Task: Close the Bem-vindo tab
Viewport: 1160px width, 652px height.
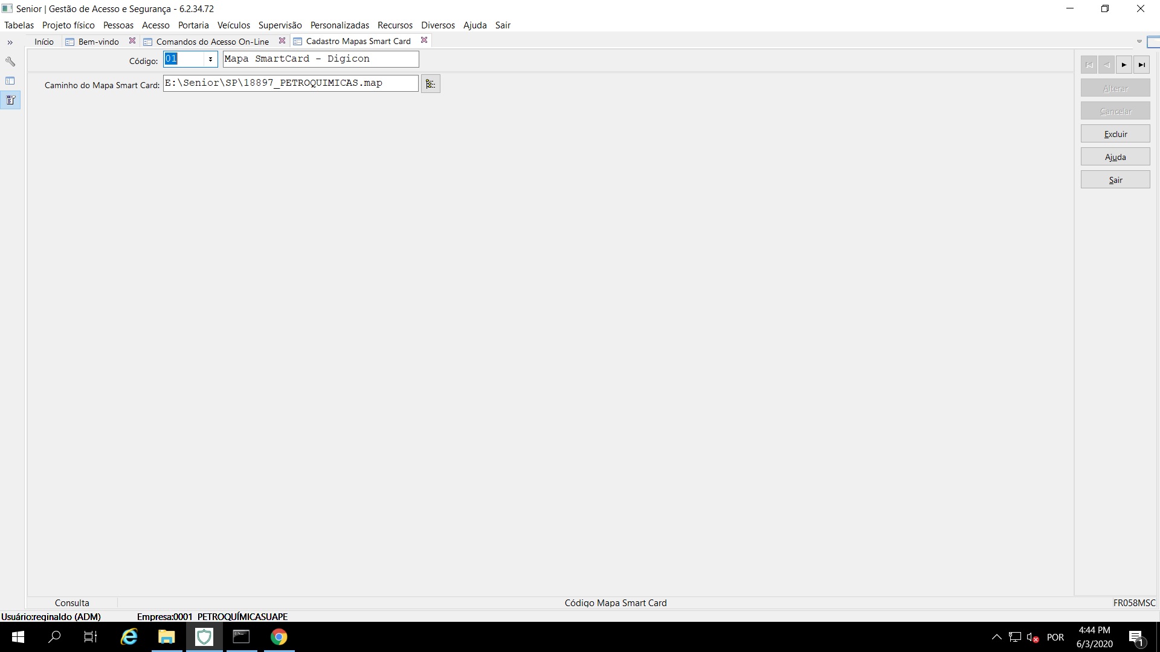Action: 132,40
